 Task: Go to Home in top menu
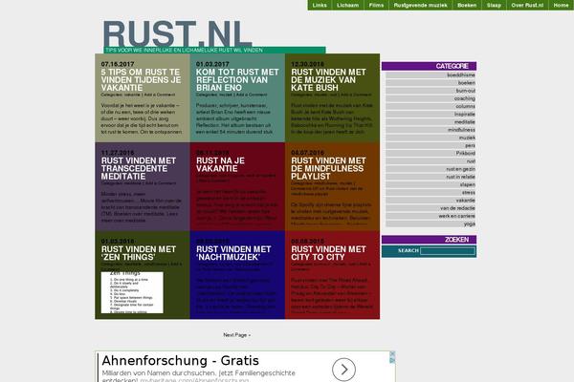[x=561, y=5]
